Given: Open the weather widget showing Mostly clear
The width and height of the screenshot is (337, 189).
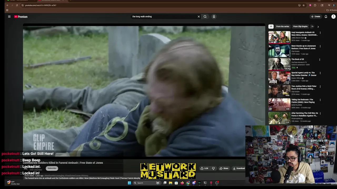Looking at the screenshot, I should 13,183.
